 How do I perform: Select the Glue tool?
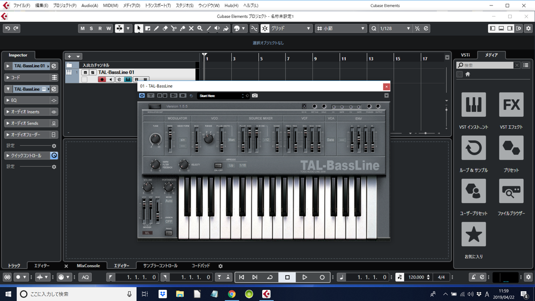[x=182, y=28]
